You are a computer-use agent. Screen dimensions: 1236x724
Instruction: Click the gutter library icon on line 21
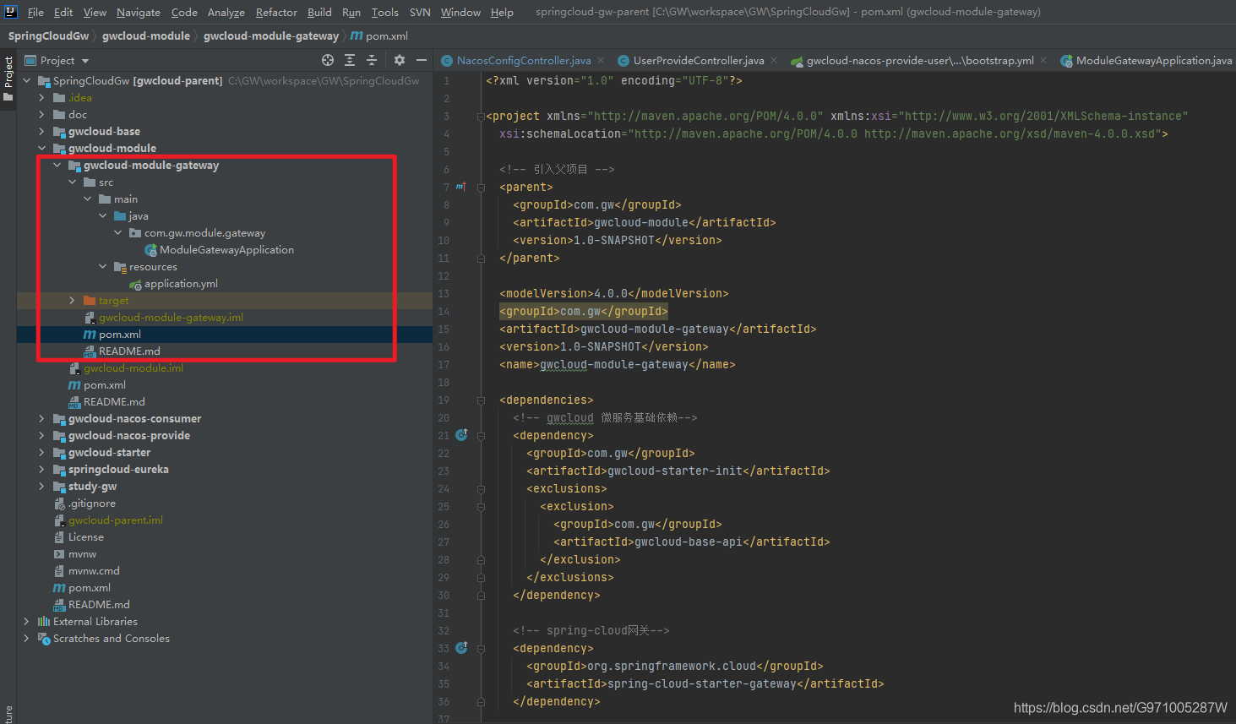pyautogui.click(x=461, y=434)
